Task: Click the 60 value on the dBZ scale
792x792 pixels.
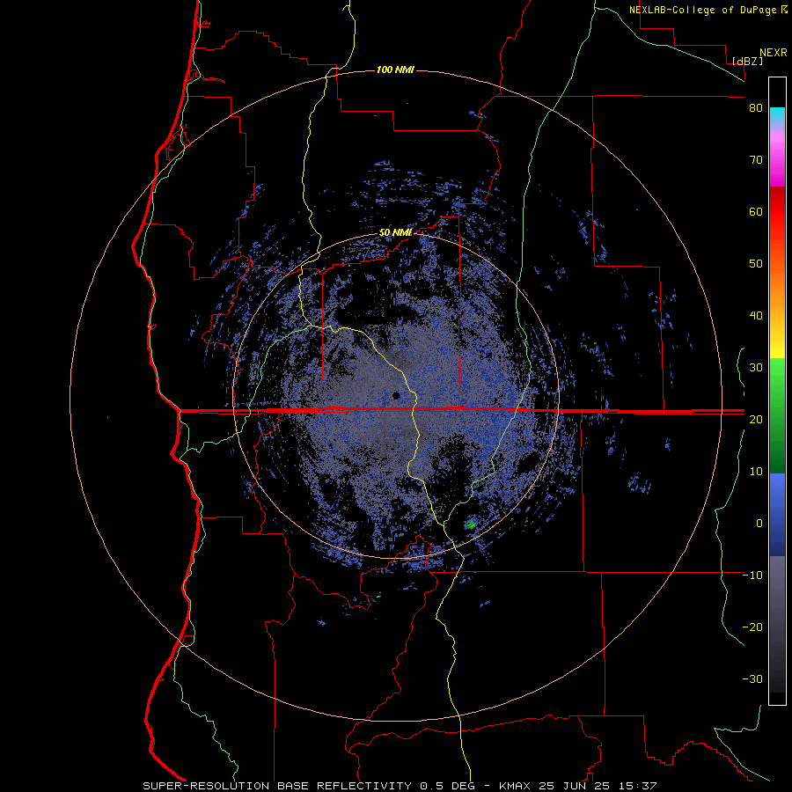Action: point(756,211)
